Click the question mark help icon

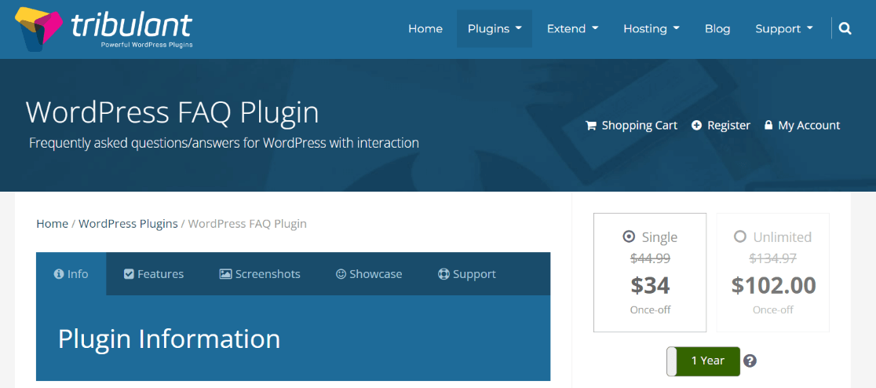[750, 361]
